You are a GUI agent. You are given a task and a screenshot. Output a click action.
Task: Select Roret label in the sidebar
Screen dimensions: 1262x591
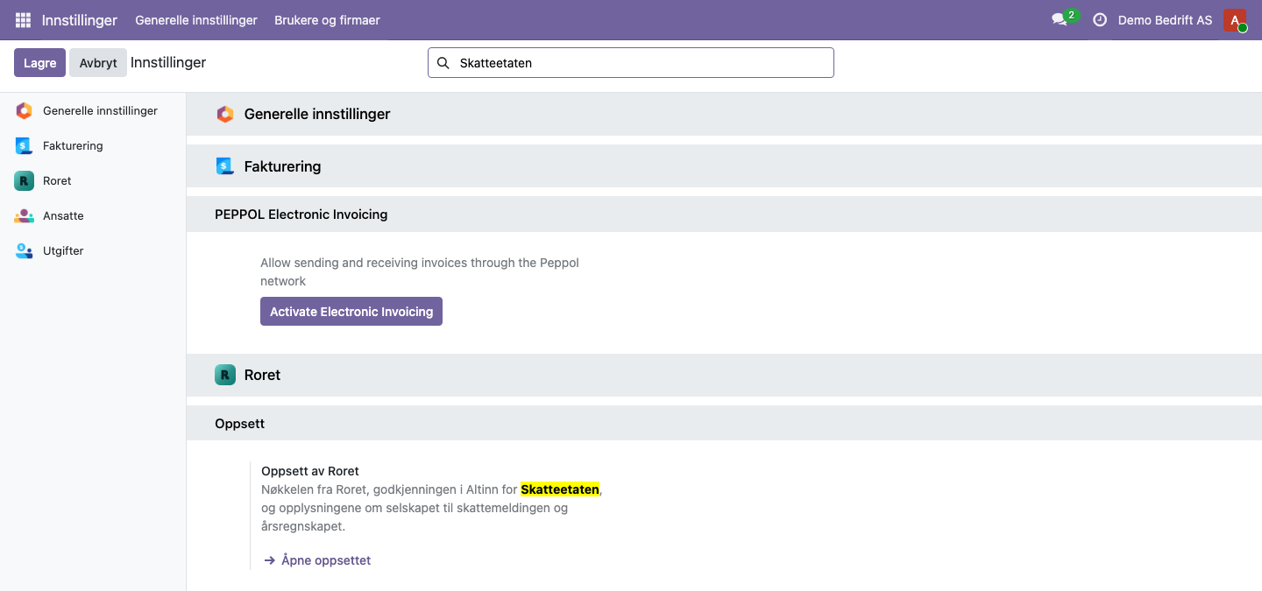point(57,181)
